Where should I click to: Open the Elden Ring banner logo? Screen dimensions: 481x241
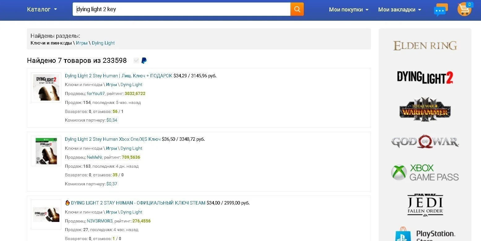tap(425, 46)
